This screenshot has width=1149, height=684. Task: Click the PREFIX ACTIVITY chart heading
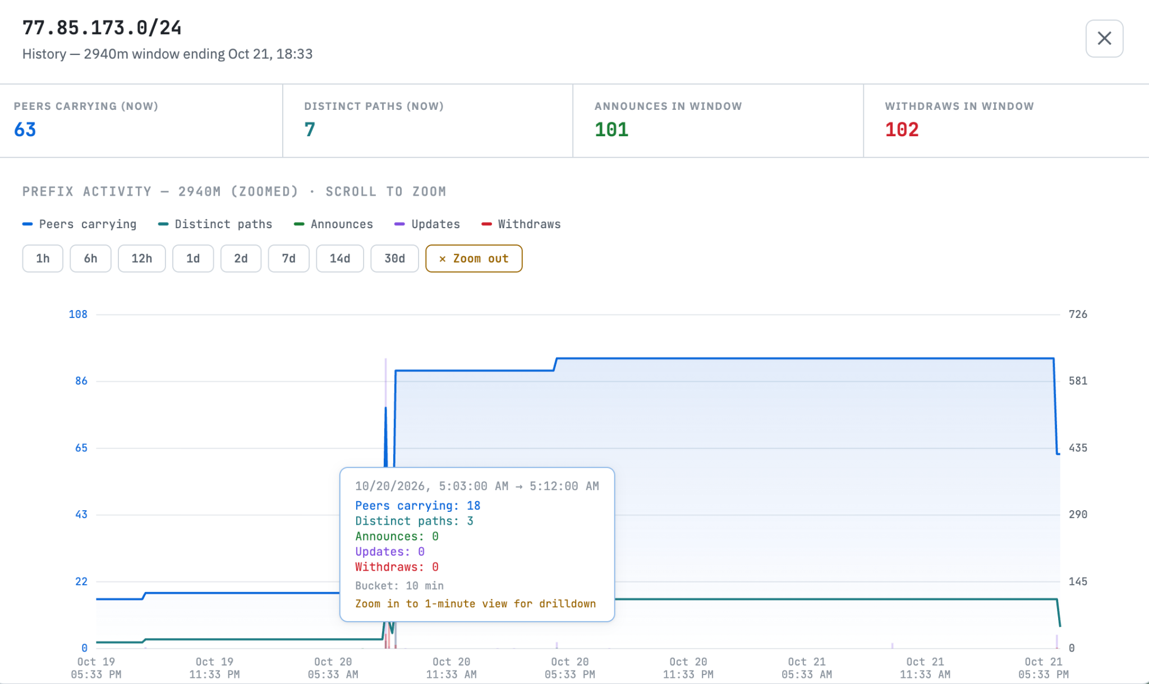pos(235,192)
